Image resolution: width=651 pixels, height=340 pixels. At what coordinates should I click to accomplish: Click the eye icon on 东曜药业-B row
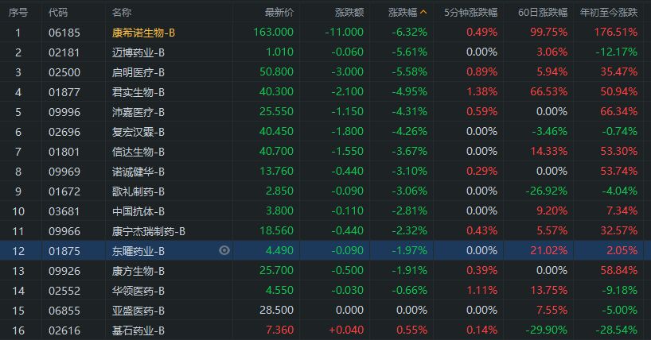point(224,250)
